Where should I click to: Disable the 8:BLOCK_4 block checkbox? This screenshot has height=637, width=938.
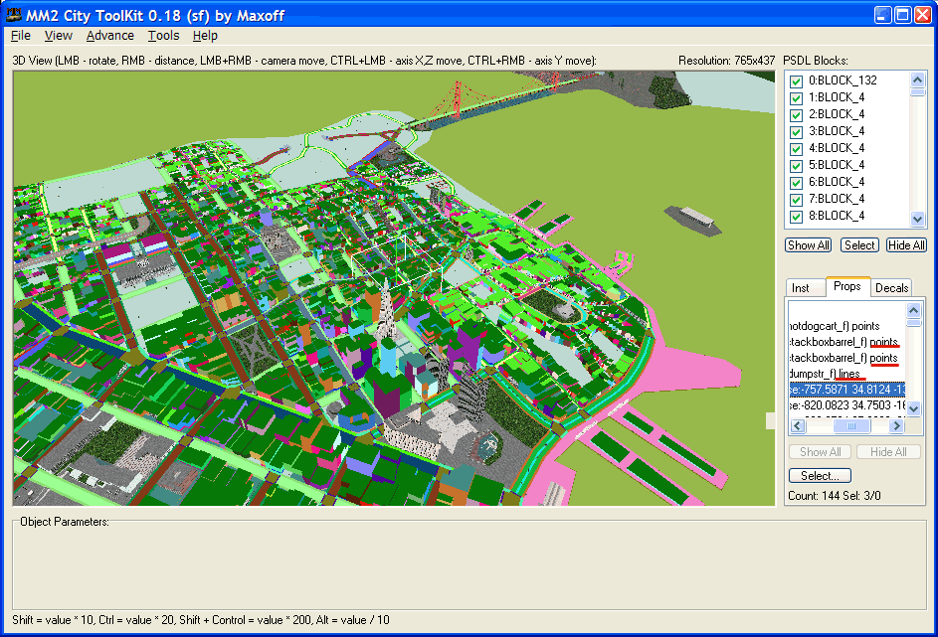pos(796,216)
